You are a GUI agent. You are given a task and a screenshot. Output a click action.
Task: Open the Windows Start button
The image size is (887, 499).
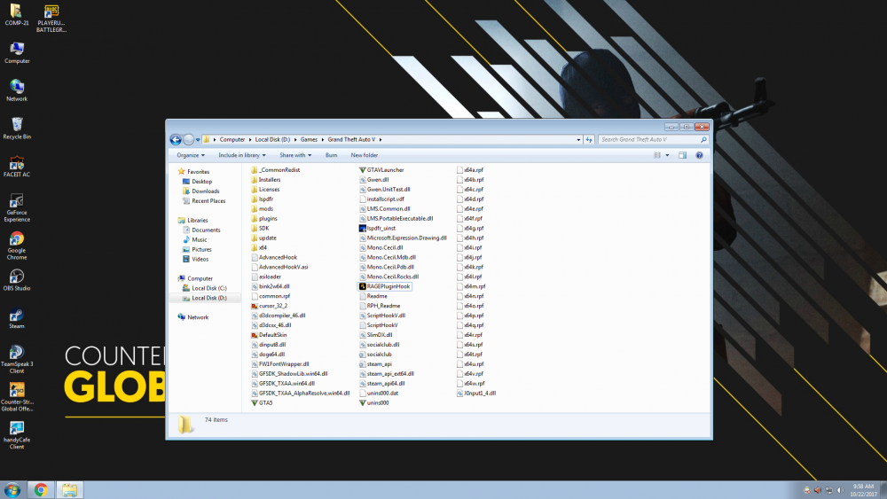(12, 490)
